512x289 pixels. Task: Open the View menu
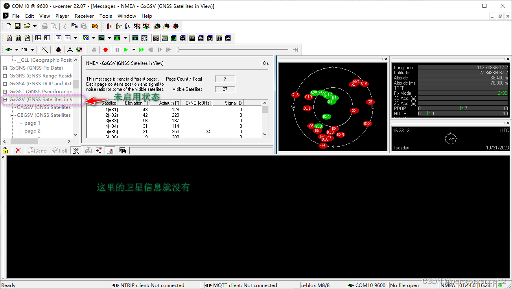(x=44, y=16)
